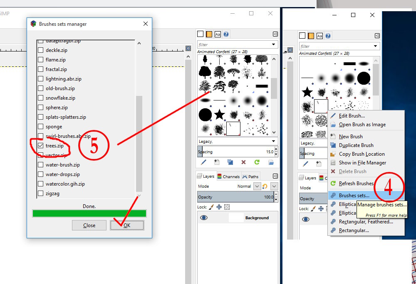Viewport: 416px width, 284px height.
Task: Click the Fonts tab icon in right window
Action: click(x=319, y=36)
